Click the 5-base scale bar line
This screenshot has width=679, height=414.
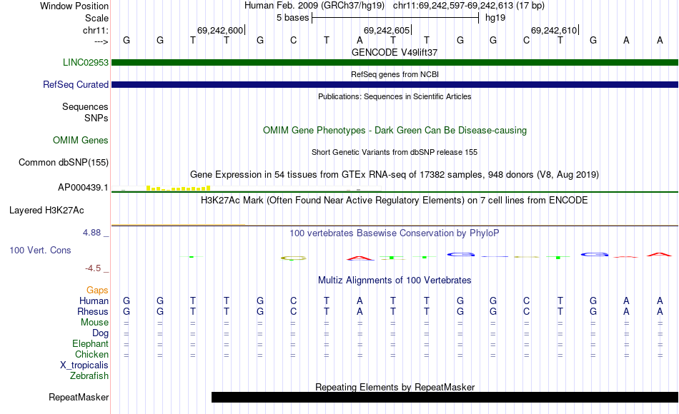point(395,18)
